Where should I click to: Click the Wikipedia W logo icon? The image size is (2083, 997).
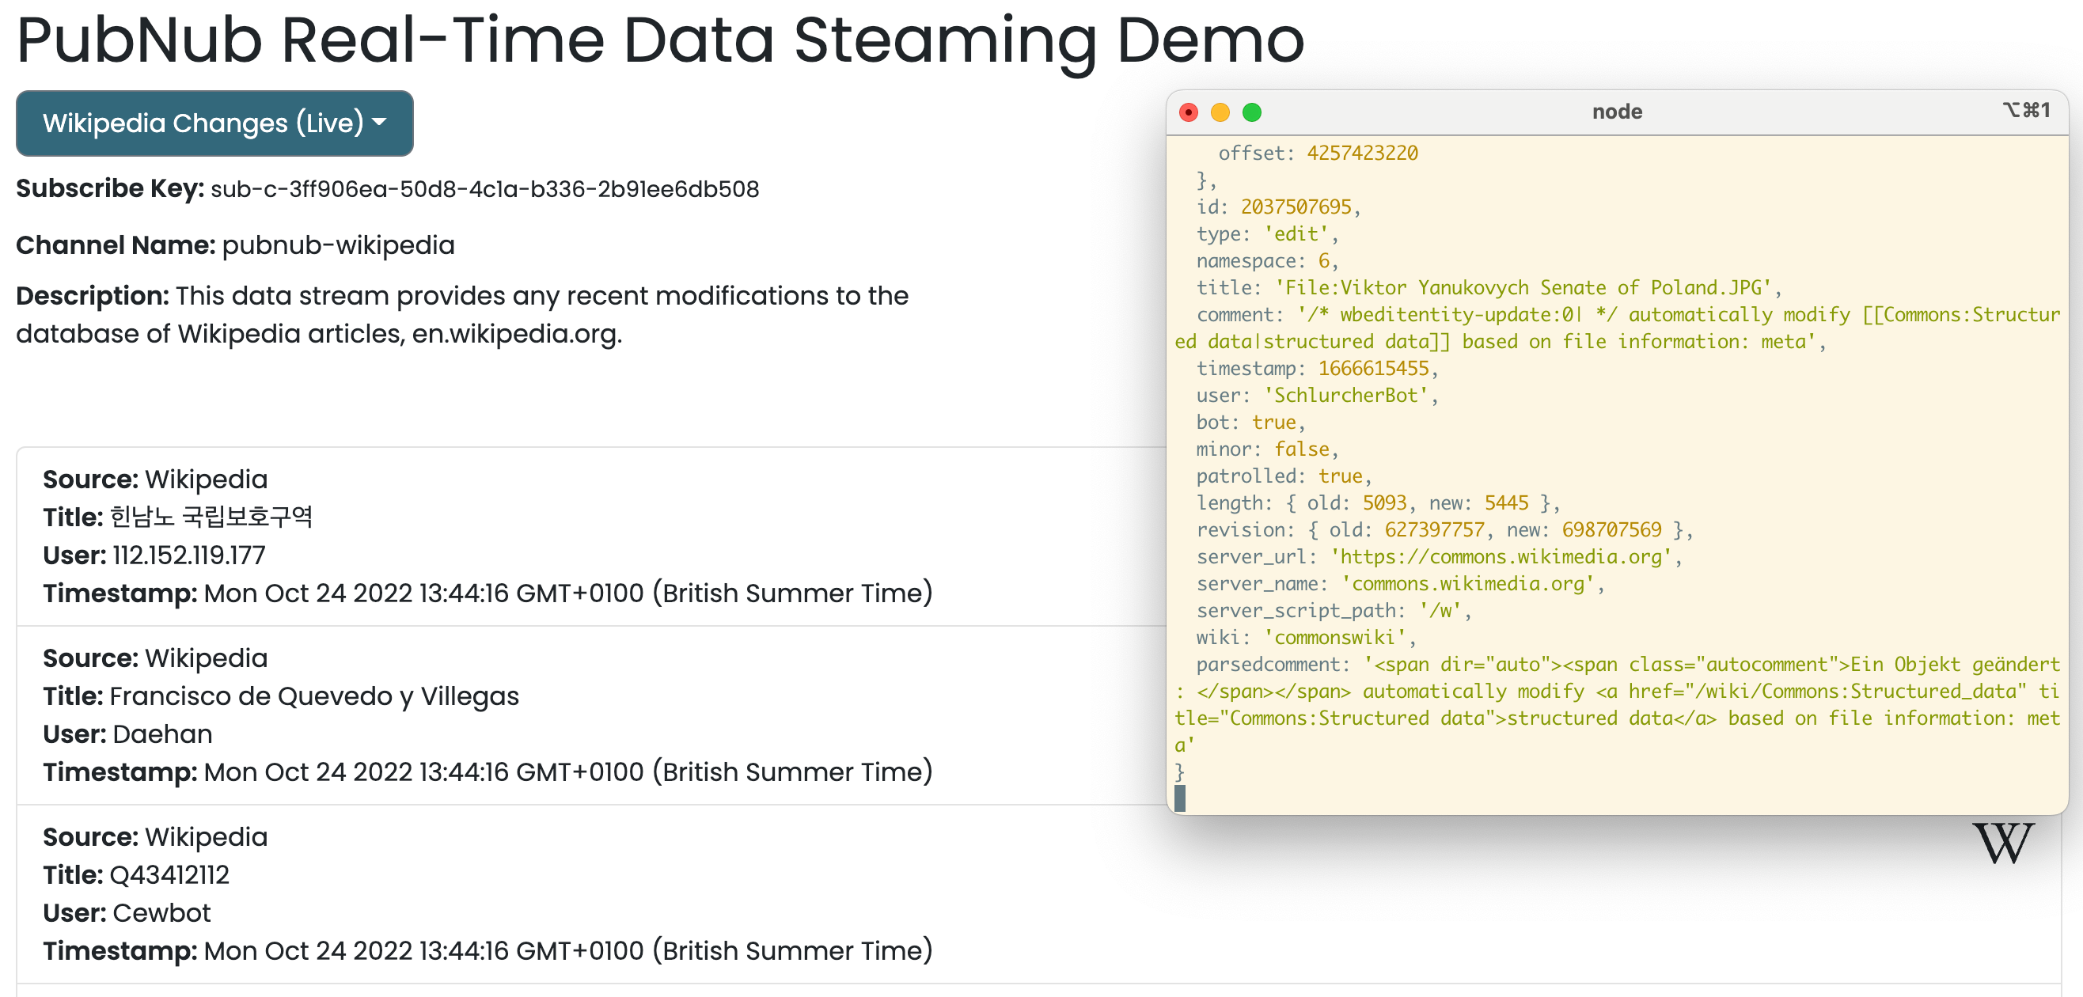tap(2003, 843)
